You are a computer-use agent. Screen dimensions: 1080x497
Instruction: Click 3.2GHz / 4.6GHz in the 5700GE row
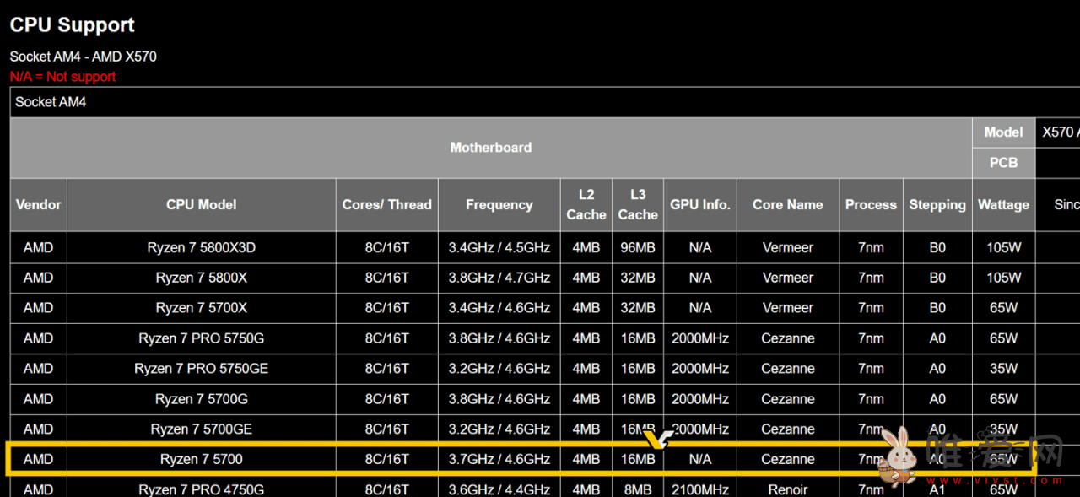(x=499, y=429)
